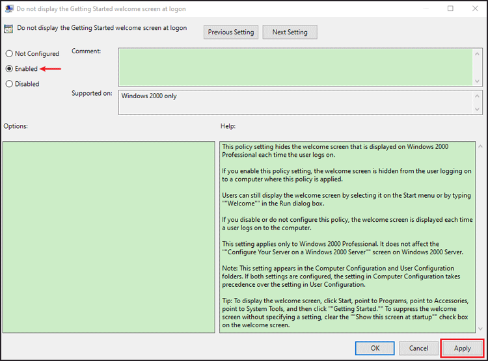Select the Enabled radio button

click(9, 69)
